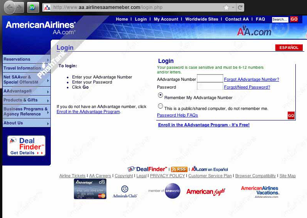Select public/shared computer radio option
Screen dimensions: 307x218
tap(160, 106)
